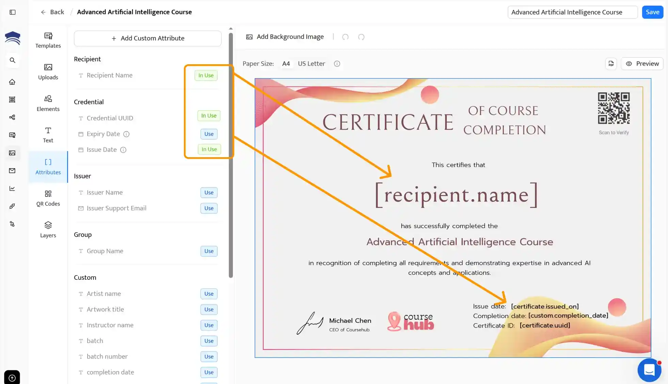668x384 pixels.
Task: Switch paper size to US Letter
Action: click(311, 64)
